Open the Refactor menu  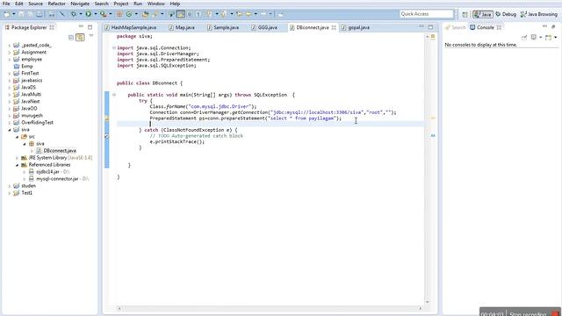point(56,4)
